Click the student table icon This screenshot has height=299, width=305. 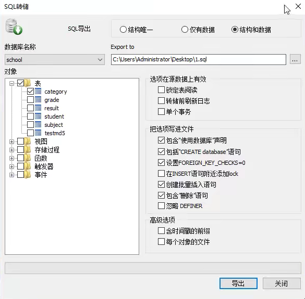coord(38,116)
